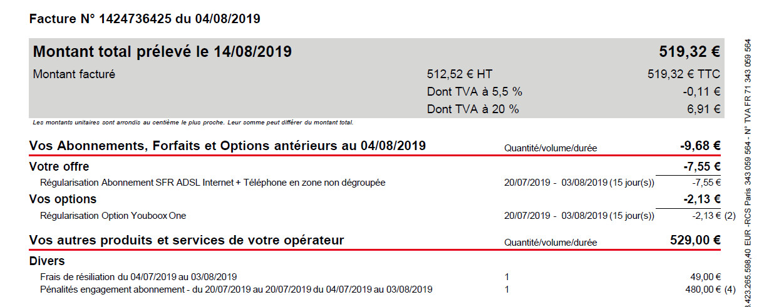759x307 pixels.
Task: Select the "Dont TVA à 20 %" line
Action: coord(473,109)
